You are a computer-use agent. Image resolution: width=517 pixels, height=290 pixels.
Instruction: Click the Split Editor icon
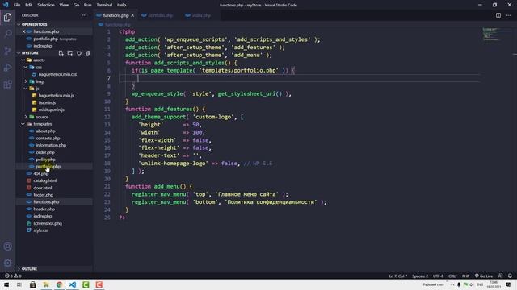[498, 15]
